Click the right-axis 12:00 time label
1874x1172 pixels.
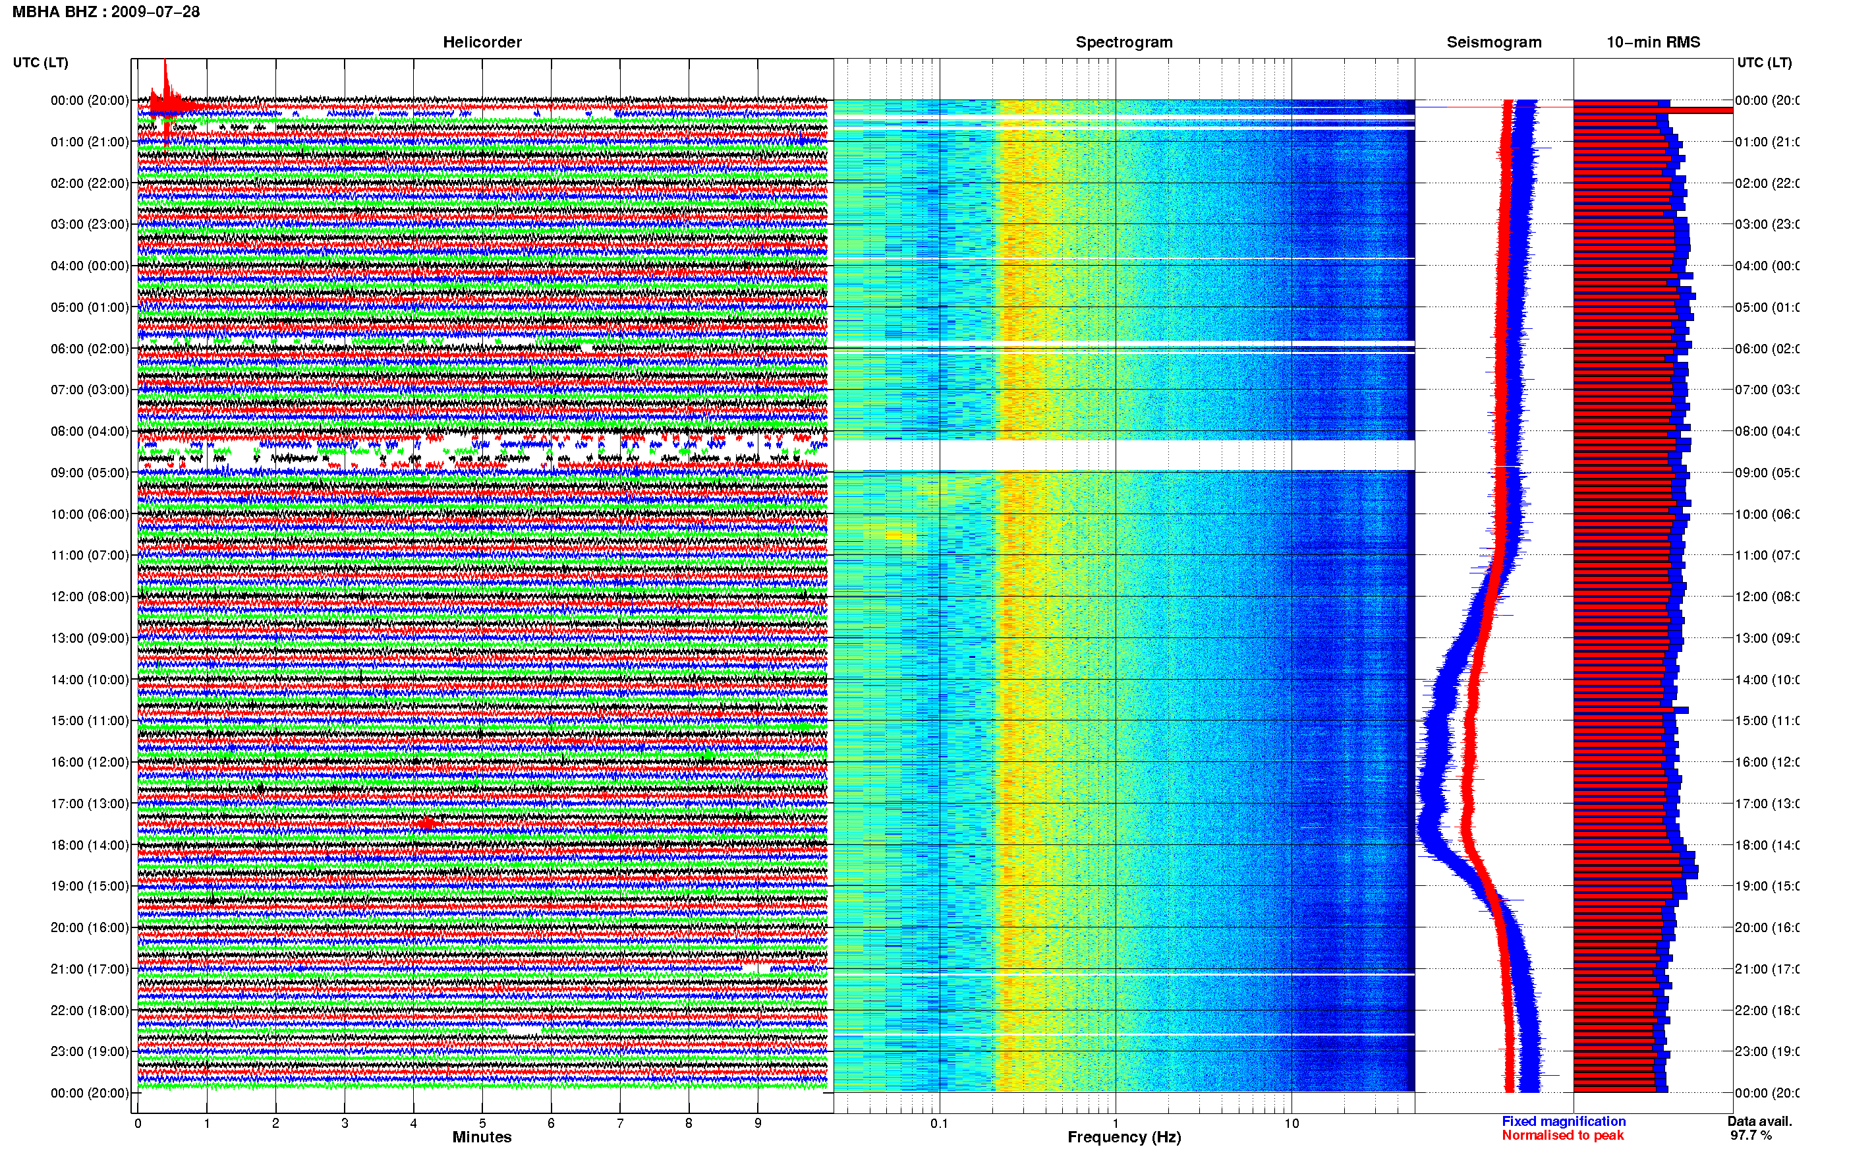coord(1767,597)
